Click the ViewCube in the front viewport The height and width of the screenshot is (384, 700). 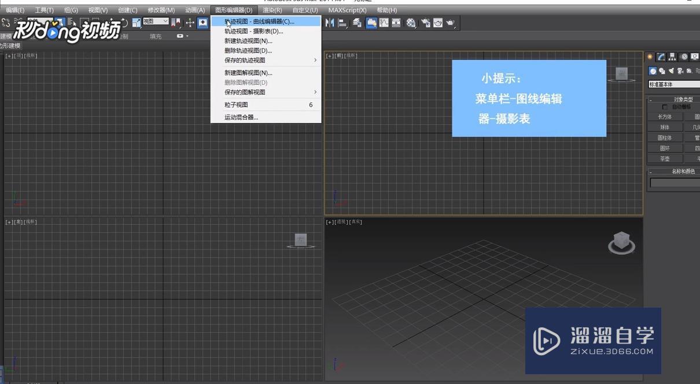pyautogui.click(x=621, y=74)
